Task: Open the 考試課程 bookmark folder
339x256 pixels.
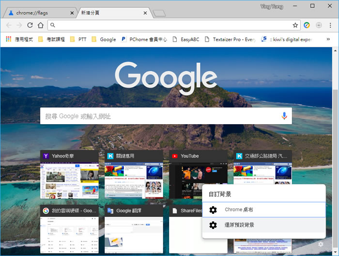Action: click(x=51, y=39)
